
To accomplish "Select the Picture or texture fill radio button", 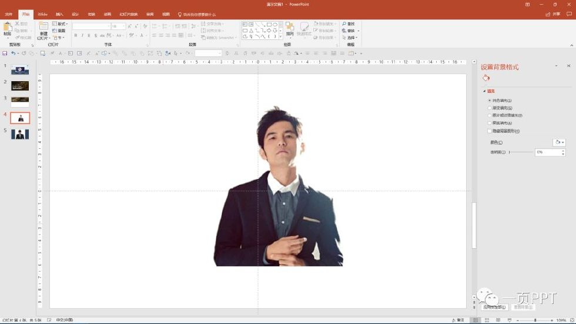I will (x=490, y=115).
